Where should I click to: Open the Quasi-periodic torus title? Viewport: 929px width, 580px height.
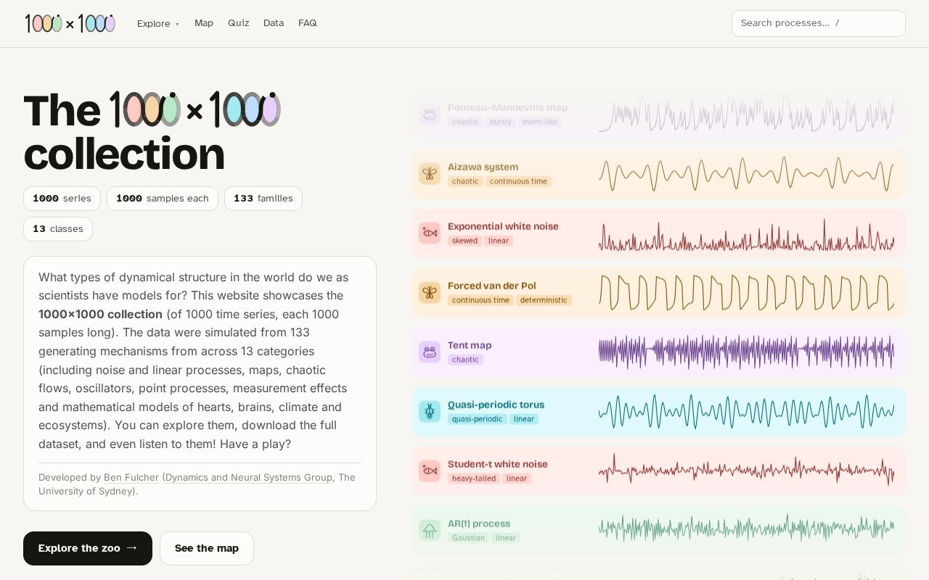(496, 405)
